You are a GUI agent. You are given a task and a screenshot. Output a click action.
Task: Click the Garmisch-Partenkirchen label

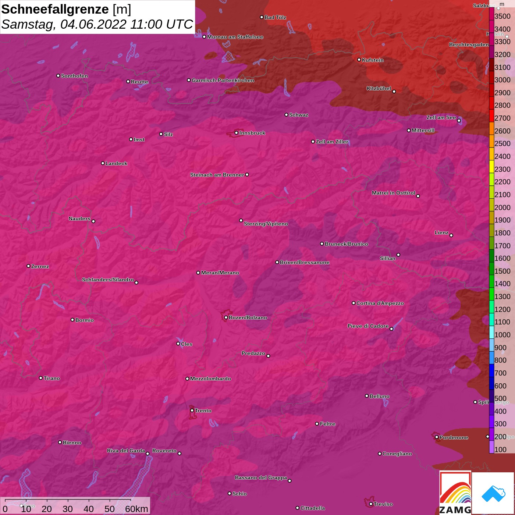[x=223, y=80]
